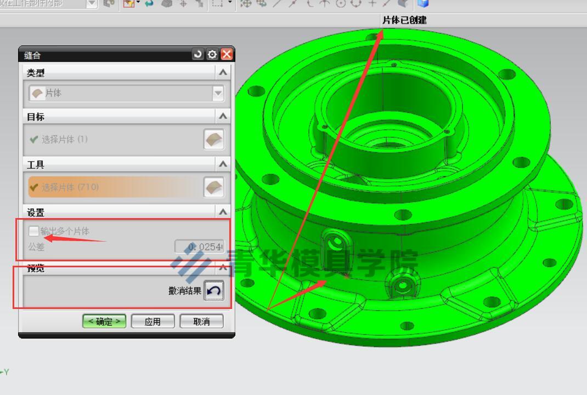
Task: Reset the 缝合 dialog with the circular arrow icon
Action: tap(197, 55)
